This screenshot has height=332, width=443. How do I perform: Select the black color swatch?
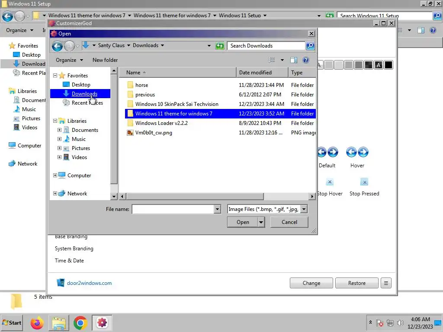(388, 65)
